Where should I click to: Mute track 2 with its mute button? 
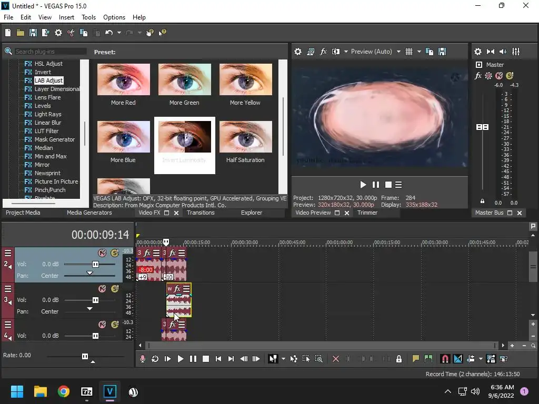(x=102, y=253)
